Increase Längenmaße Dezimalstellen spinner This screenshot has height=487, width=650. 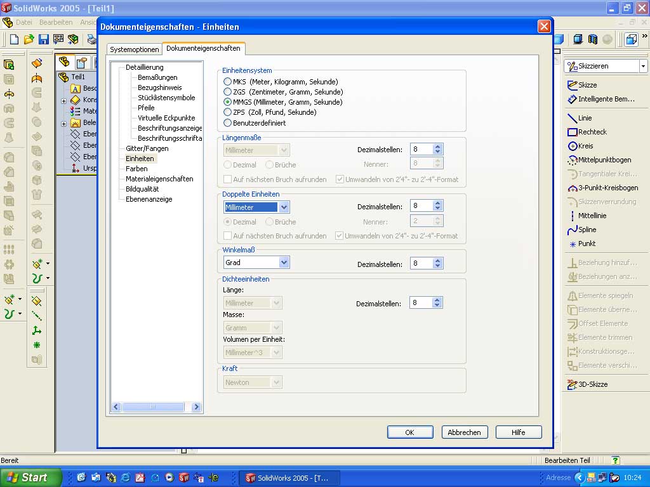438,146
